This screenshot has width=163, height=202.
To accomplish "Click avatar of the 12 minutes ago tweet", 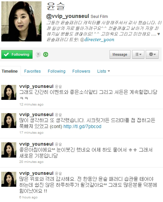I will (x=9, y=92).
